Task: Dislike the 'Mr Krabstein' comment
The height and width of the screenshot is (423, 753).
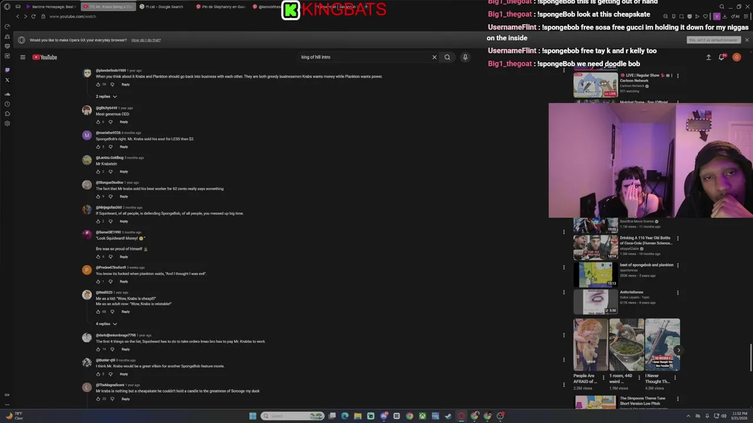Action: (110, 172)
